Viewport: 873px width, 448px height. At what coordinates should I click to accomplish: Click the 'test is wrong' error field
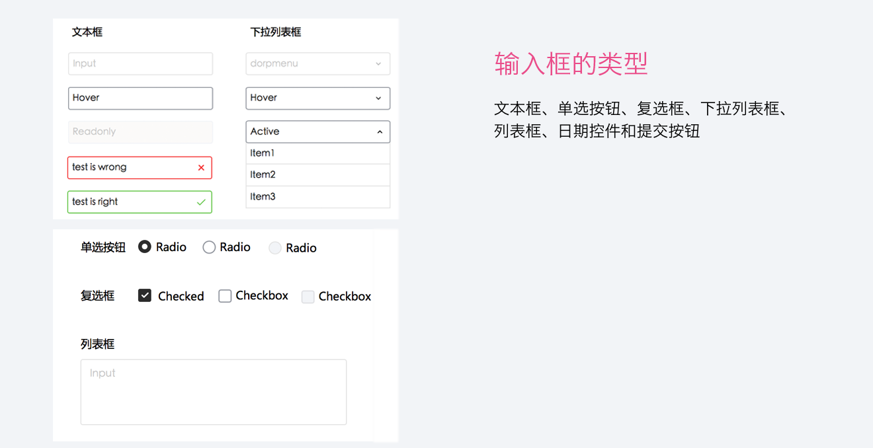(x=140, y=168)
